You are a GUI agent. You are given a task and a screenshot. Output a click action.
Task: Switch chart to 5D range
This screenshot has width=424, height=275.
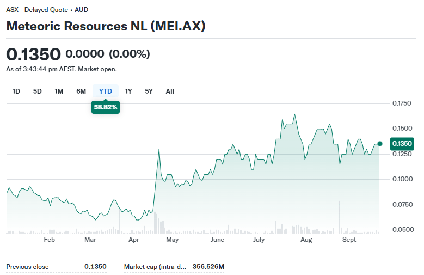point(38,91)
